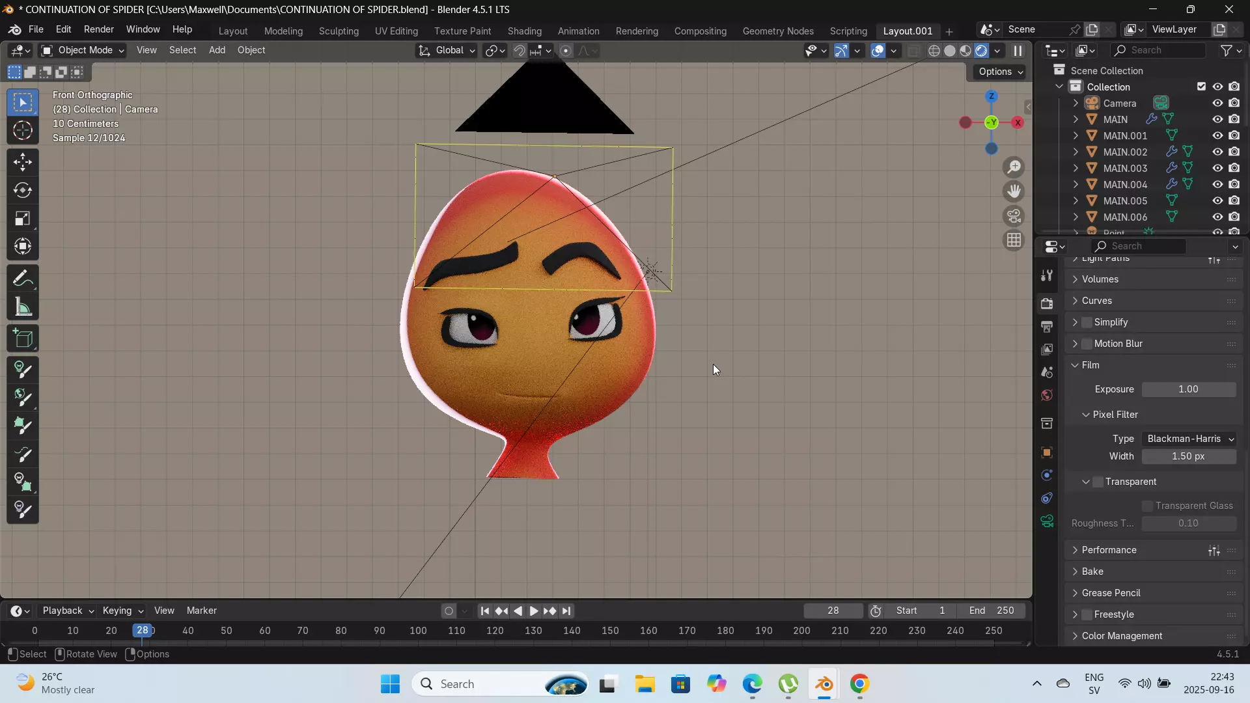This screenshot has height=703, width=1250.
Task: Open the Scene properties tab
Action: [1047, 372]
